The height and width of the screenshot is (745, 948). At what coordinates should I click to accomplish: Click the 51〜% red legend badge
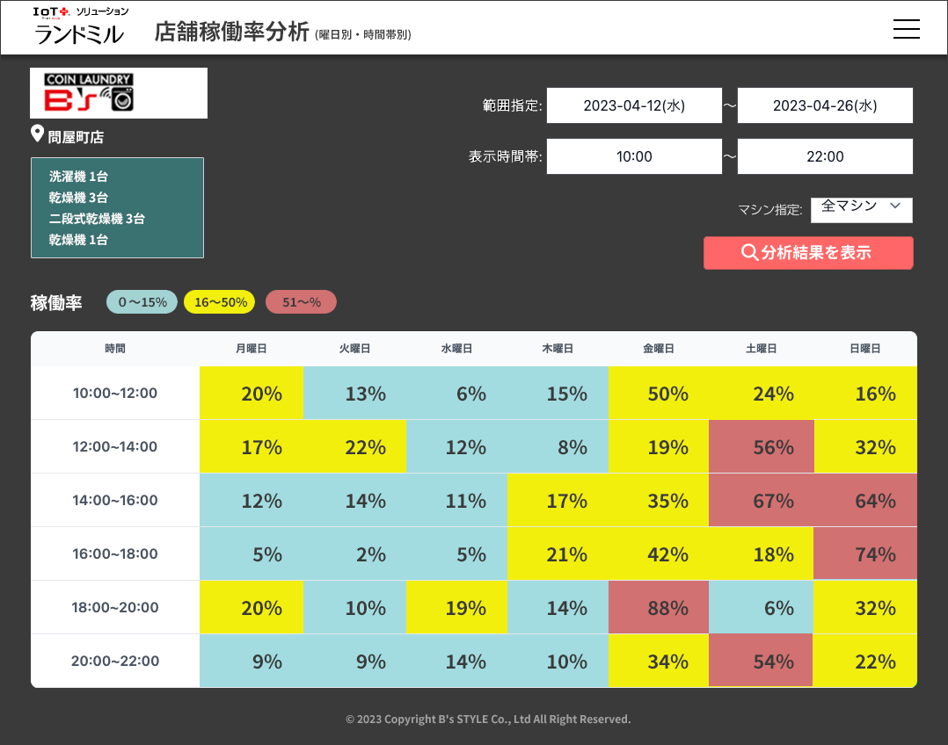pyautogui.click(x=301, y=302)
